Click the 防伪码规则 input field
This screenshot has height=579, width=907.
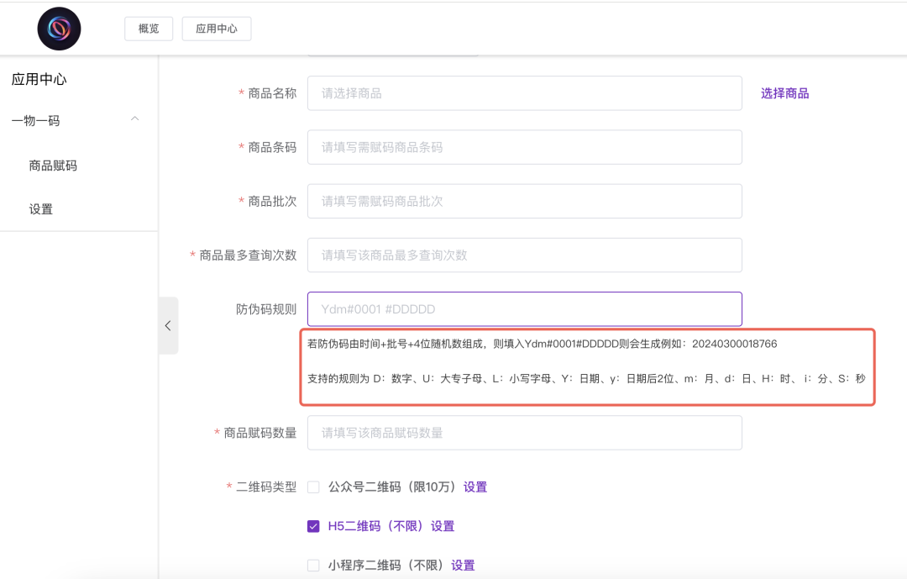pos(524,309)
